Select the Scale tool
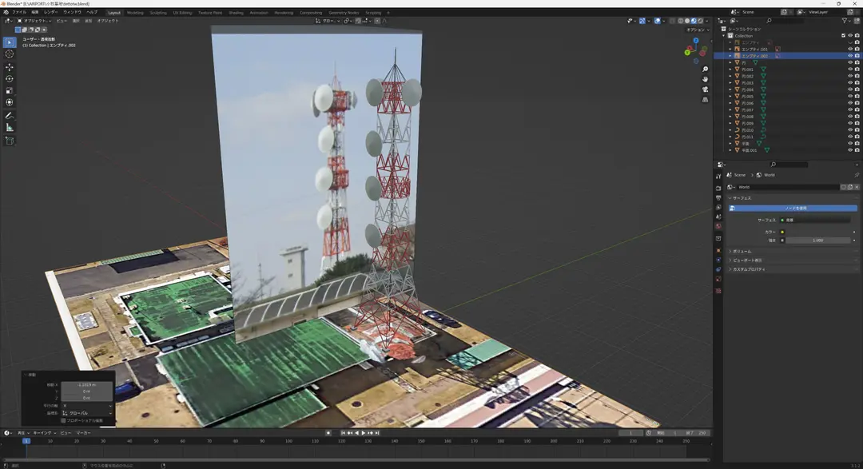Viewport: 863px width, 469px height. (10, 91)
